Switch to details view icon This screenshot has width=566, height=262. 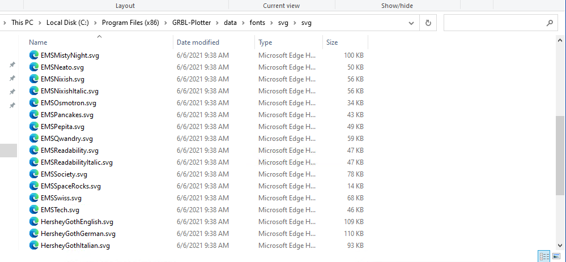pyautogui.click(x=544, y=256)
